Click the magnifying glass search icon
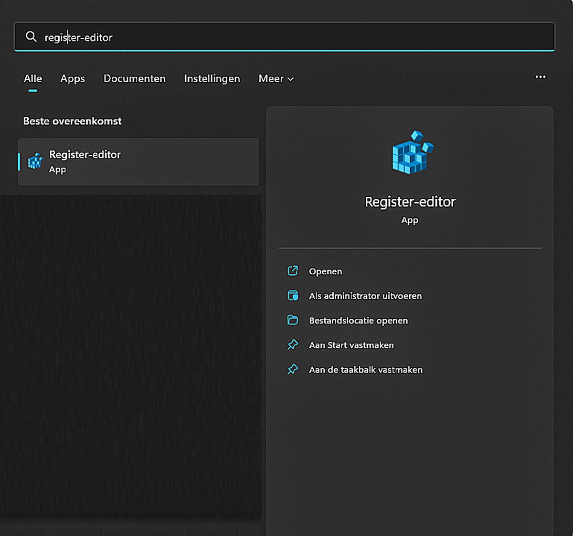This screenshot has height=536, width=573. coord(31,37)
